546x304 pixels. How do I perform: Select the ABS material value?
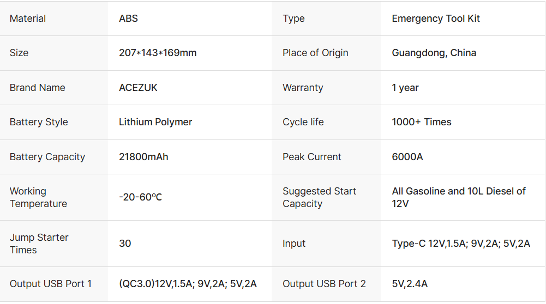(x=128, y=19)
